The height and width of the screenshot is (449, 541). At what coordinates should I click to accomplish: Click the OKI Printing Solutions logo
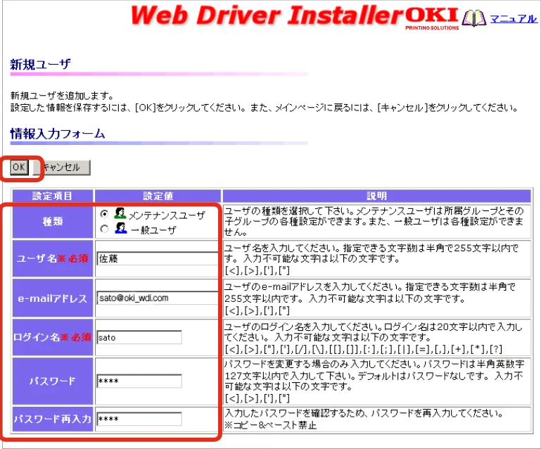(433, 18)
